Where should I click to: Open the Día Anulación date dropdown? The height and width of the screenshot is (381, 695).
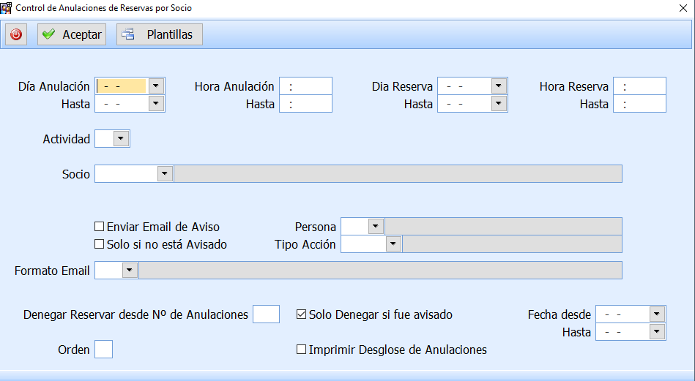(x=156, y=86)
